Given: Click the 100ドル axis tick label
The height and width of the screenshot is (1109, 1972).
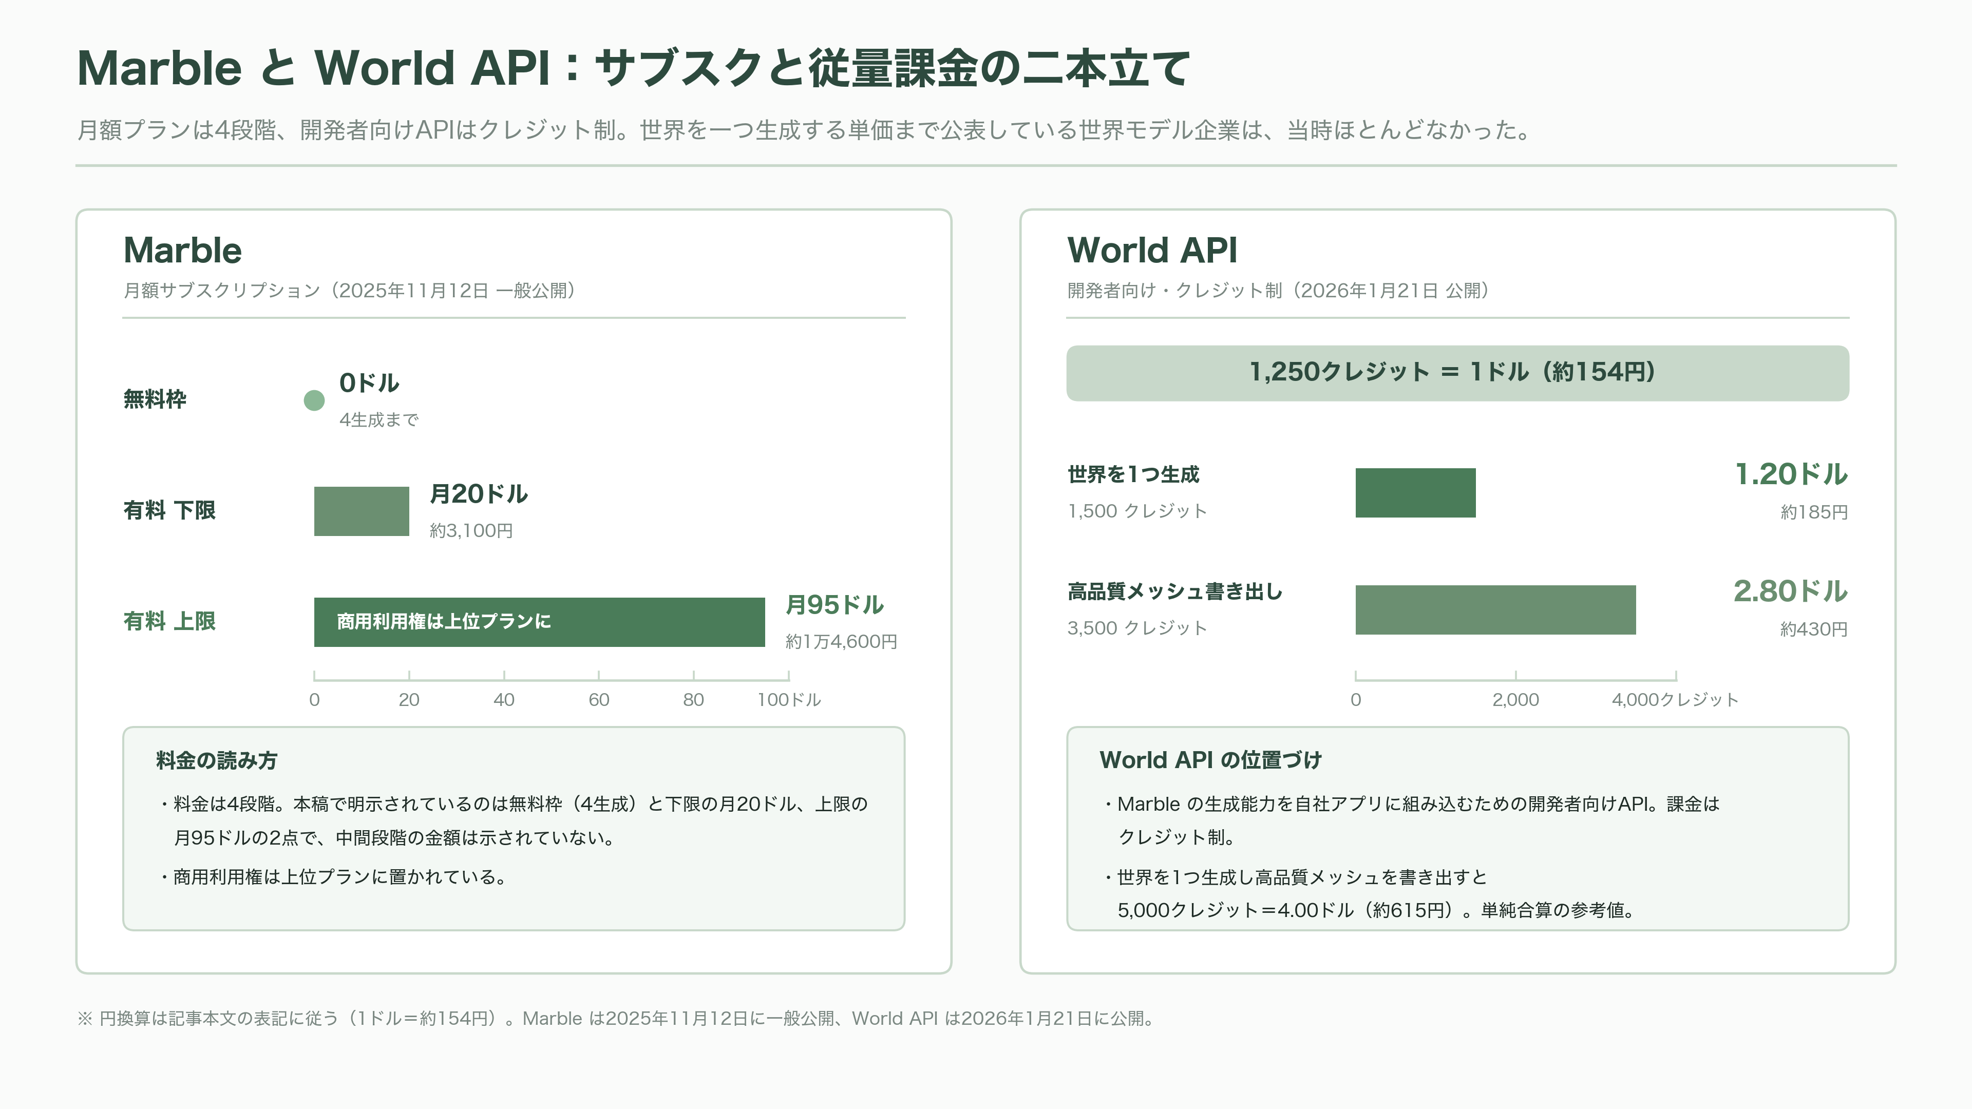Looking at the screenshot, I should (788, 699).
